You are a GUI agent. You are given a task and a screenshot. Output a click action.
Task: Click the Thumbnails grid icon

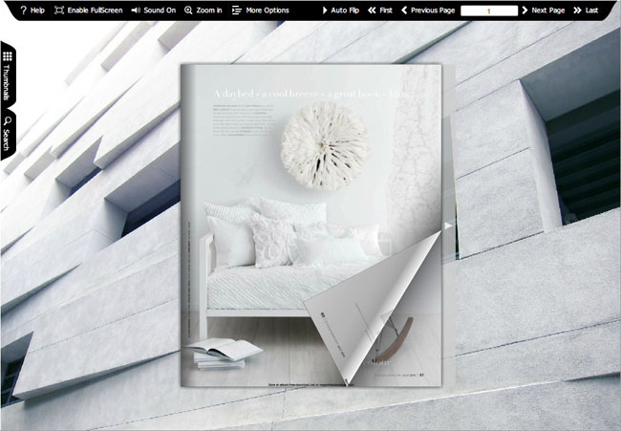[x=7, y=56]
